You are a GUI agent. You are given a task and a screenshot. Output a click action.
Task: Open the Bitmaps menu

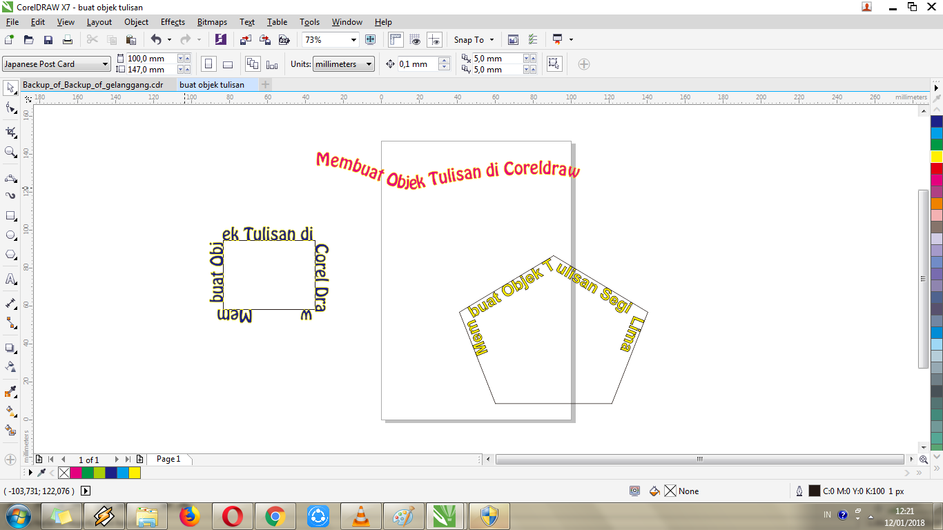211,21
